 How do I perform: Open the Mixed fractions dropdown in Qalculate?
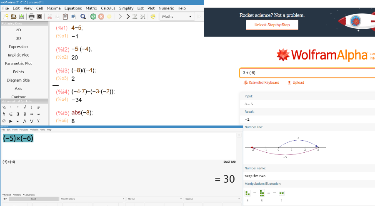[92, 199]
